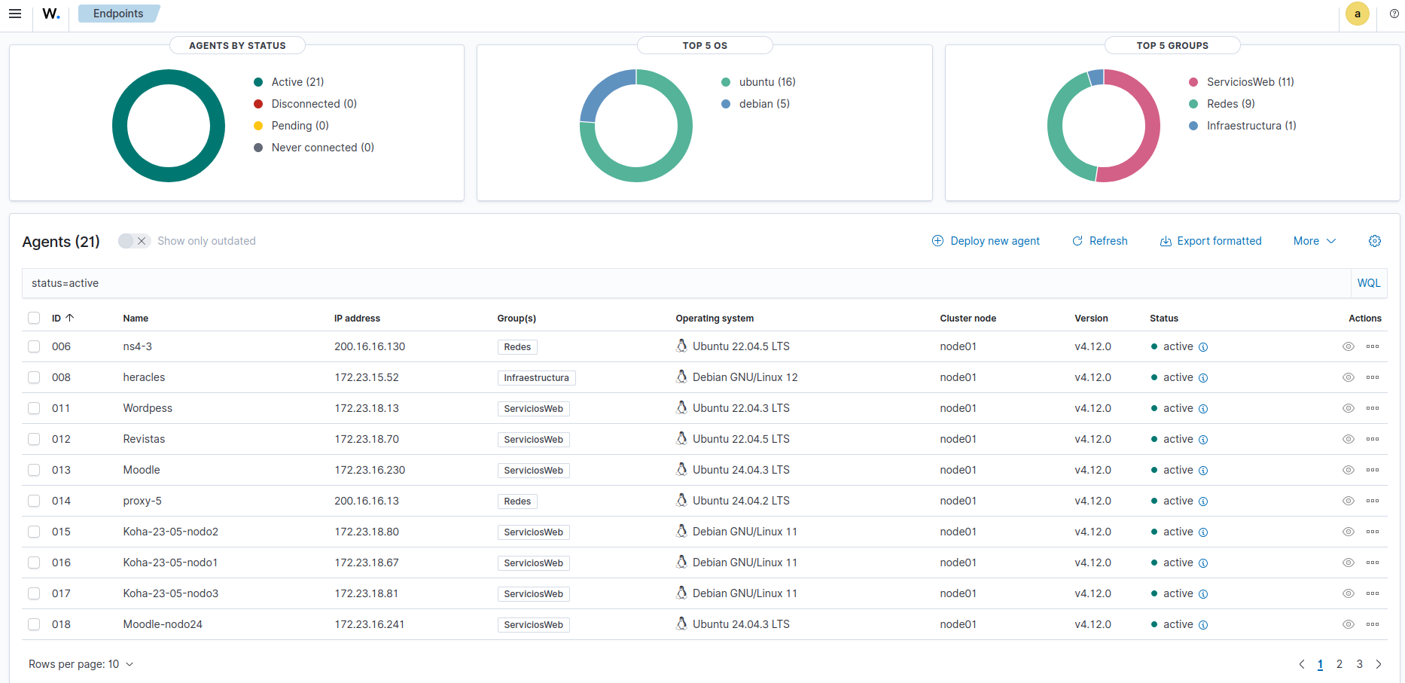Check the box for agent 008 heracles

pyautogui.click(x=34, y=377)
